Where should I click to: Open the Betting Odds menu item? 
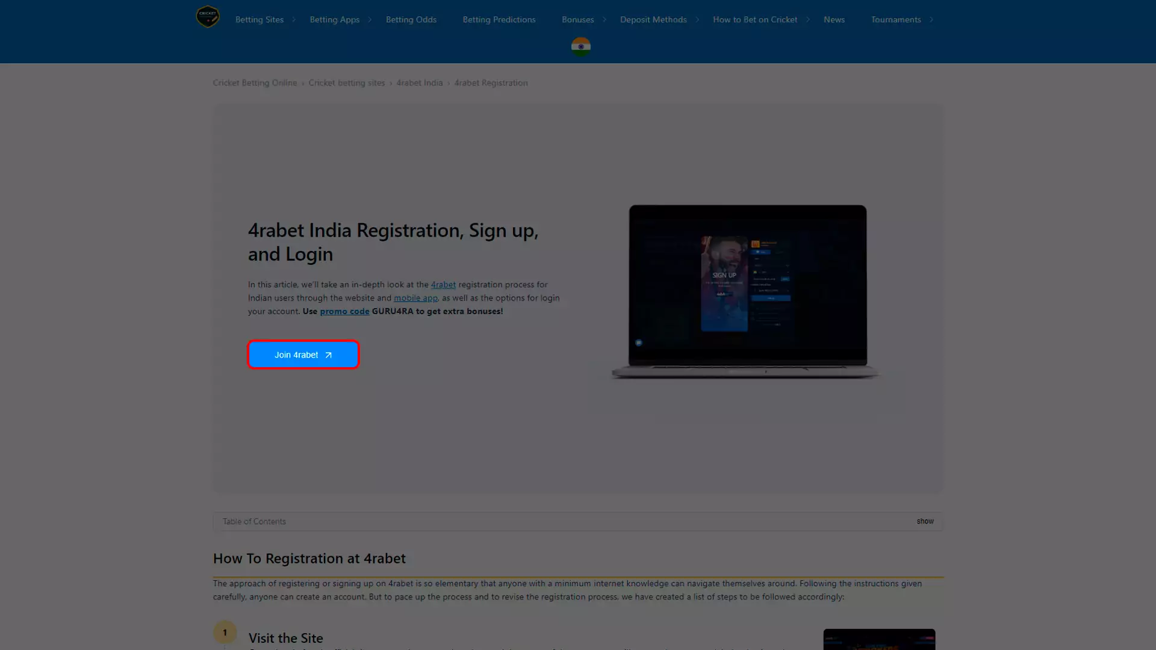[411, 19]
